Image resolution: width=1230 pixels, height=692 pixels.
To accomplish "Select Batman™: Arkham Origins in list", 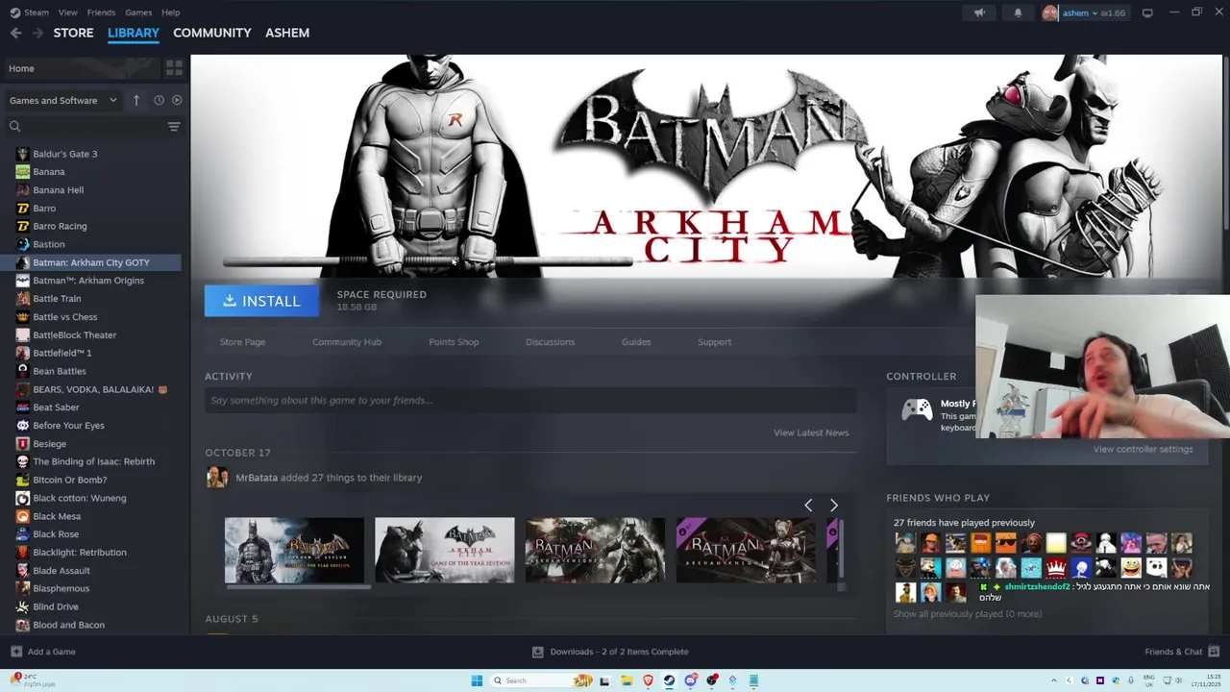I will 90,281.
